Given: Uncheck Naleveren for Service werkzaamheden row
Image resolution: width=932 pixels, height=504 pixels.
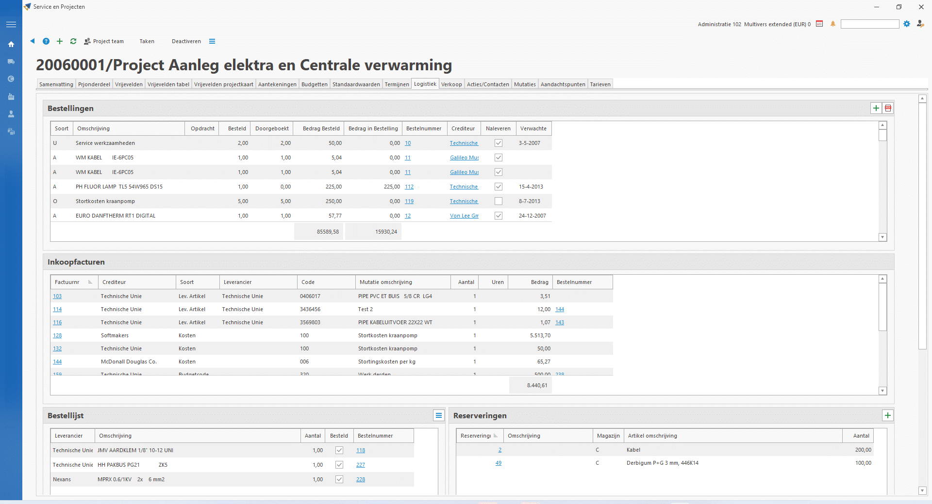Looking at the screenshot, I should 499,143.
